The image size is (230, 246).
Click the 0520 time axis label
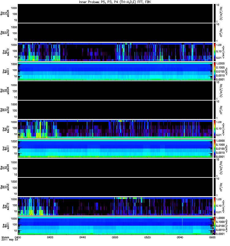(x=148, y=237)
